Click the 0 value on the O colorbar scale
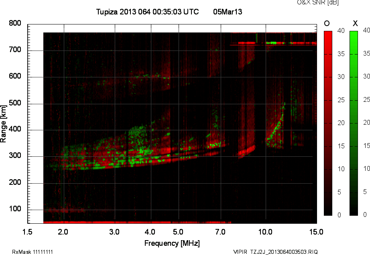The image size is (370, 255). [x=340, y=215]
